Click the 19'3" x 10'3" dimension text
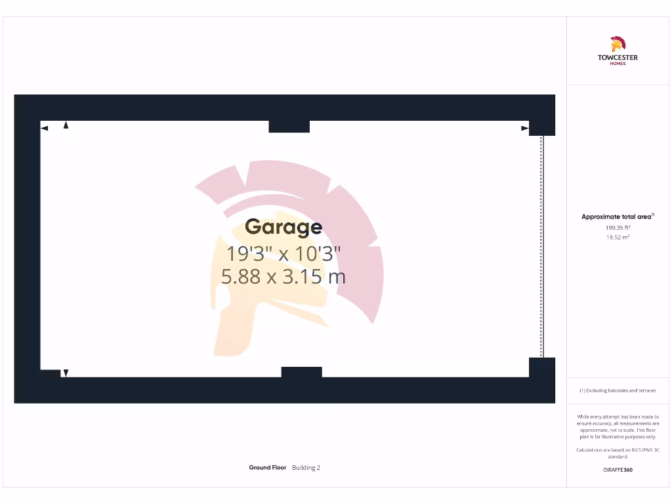672x504 pixels. pos(283,253)
